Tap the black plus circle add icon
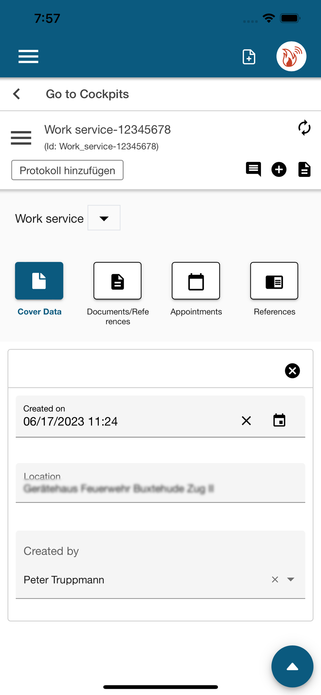This screenshot has height=695, width=321. [x=279, y=170]
